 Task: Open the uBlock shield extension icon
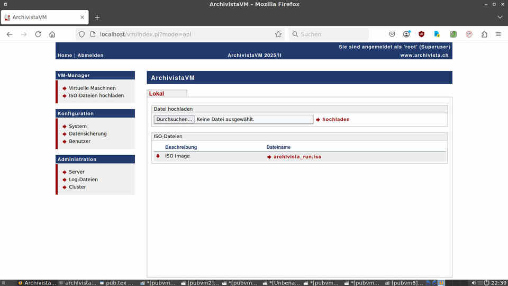click(x=421, y=34)
